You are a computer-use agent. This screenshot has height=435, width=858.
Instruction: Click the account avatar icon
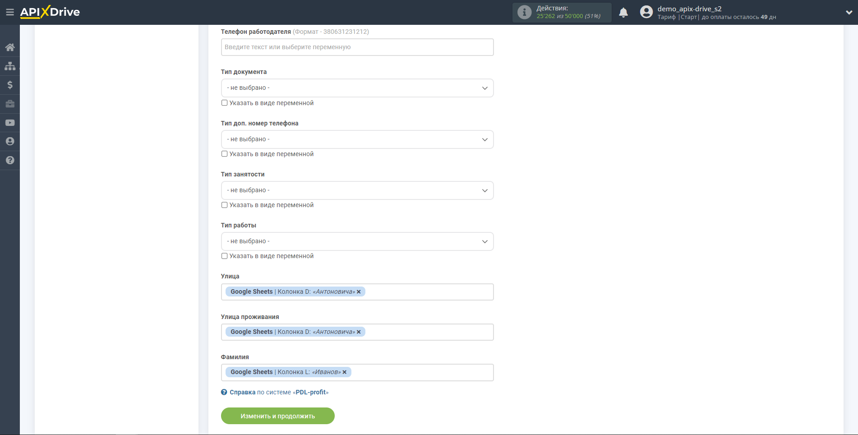[646, 12]
